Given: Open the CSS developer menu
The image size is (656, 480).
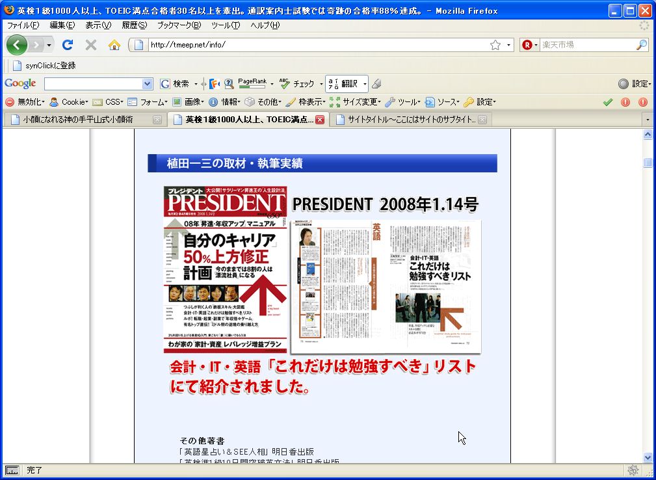Looking at the screenshot, I should click(x=107, y=101).
